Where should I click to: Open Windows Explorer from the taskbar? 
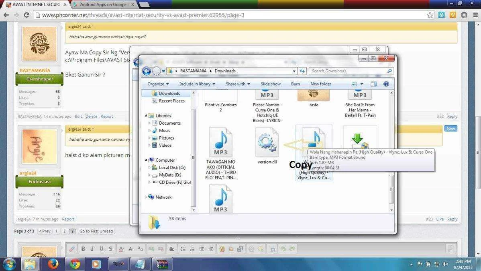(31, 264)
